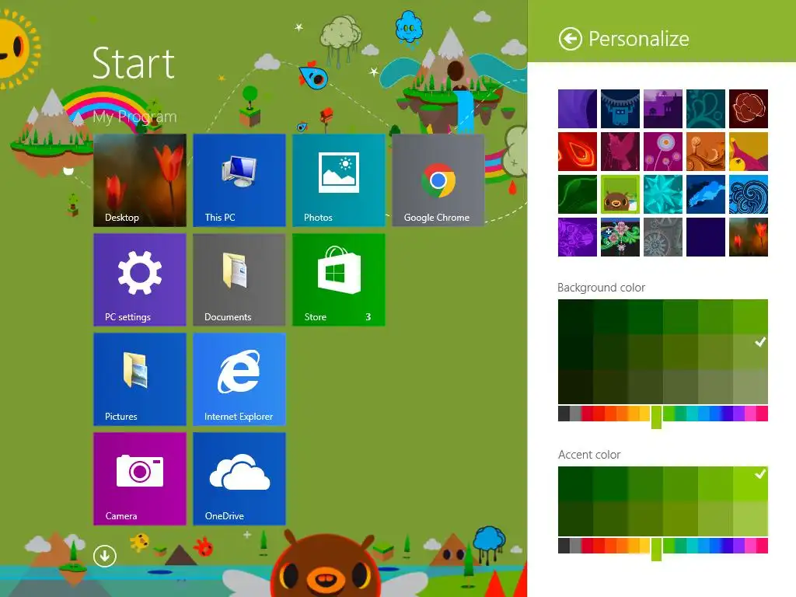
Task: Launch Google Chrome from Start
Action: 438,180
